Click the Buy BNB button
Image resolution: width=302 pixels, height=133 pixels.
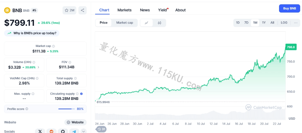[290, 8]
